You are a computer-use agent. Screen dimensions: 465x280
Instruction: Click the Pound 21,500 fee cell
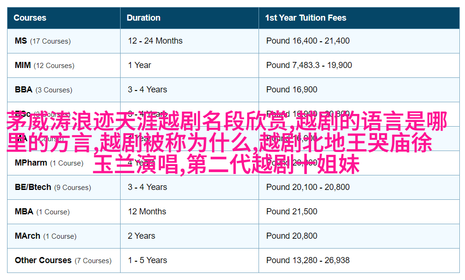coord(291,212)
